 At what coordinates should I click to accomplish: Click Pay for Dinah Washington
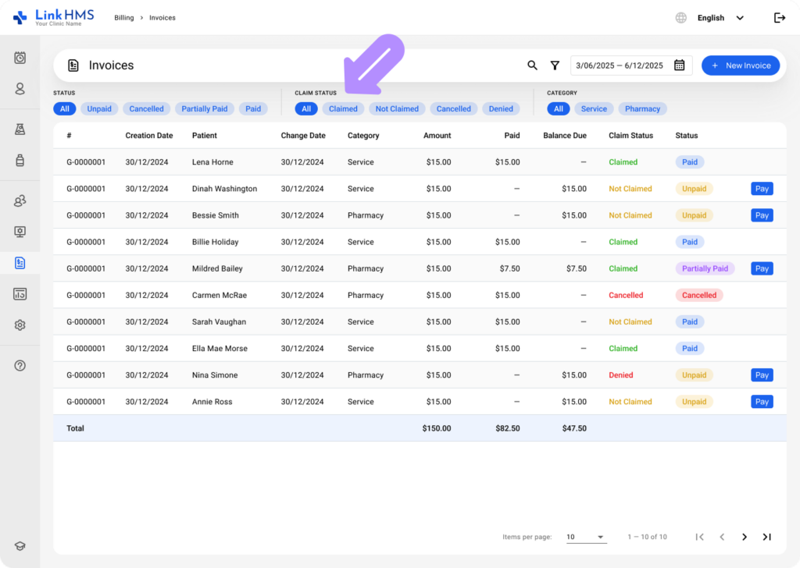click(762, 189)
